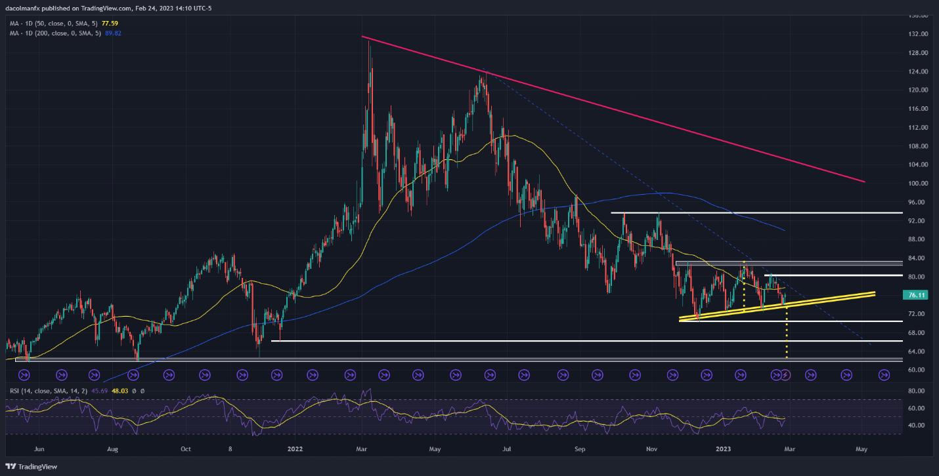
Task: Click the 108.00 price axis label
Action: pyautogui.click(x=918, y=146)
